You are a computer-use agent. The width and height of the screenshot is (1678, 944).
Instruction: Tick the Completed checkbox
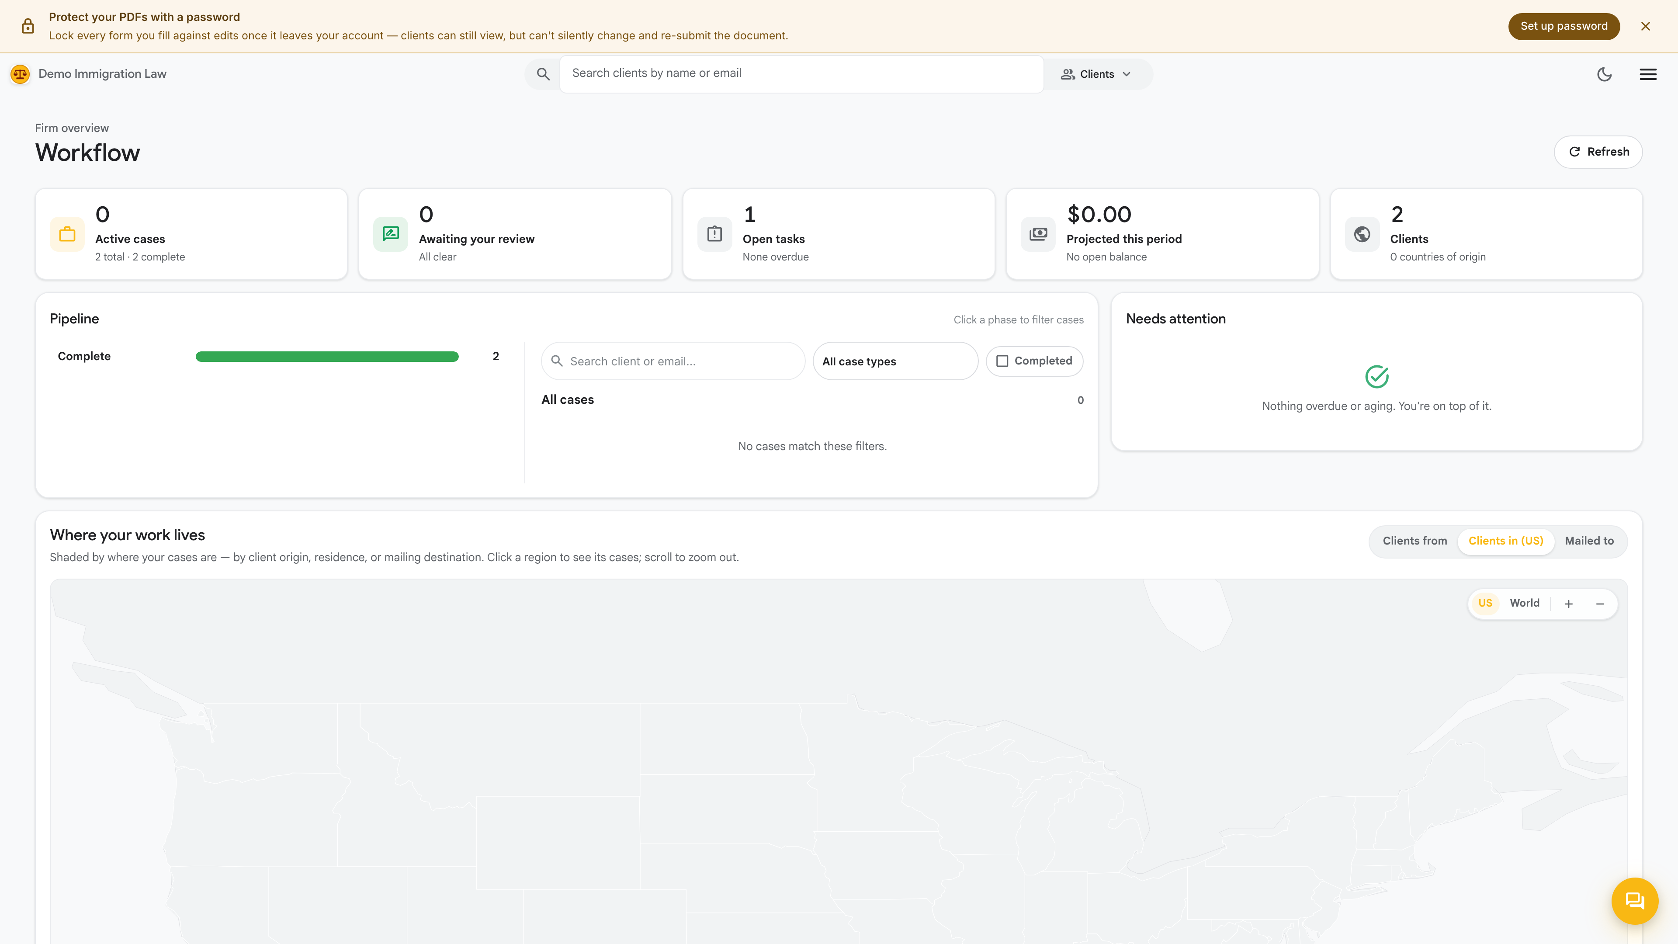click(1002, 361)
